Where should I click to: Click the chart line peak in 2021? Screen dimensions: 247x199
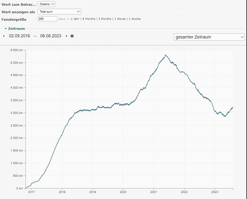[165, 55]
